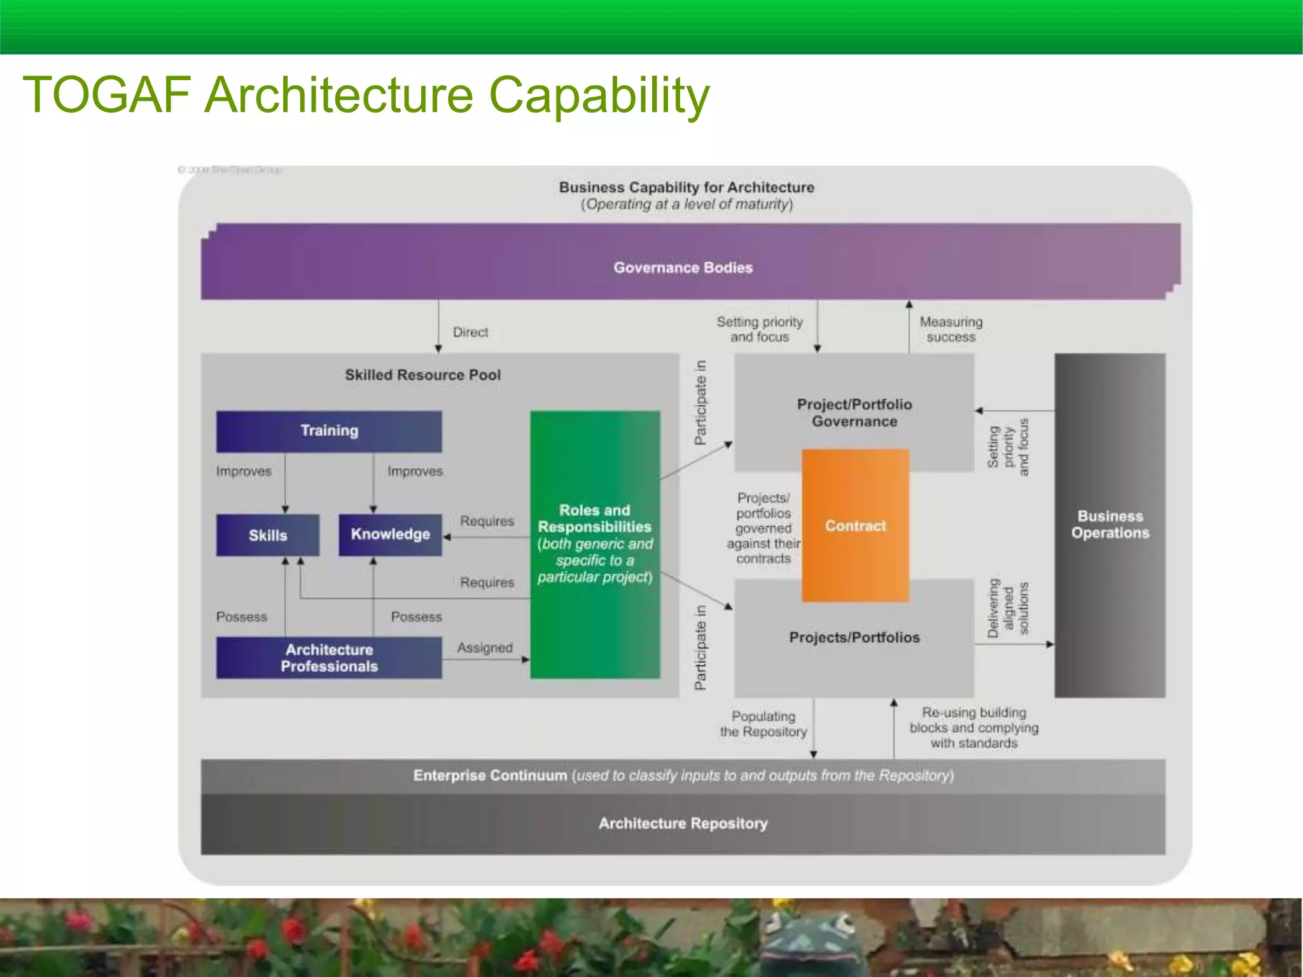Click the Knowledge box

390,534
